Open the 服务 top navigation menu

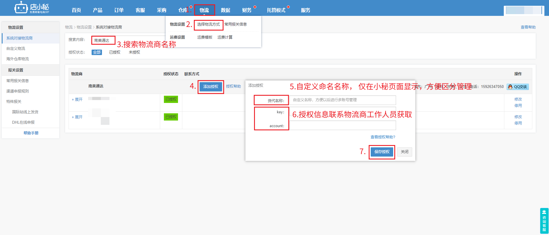pos(306,10)
